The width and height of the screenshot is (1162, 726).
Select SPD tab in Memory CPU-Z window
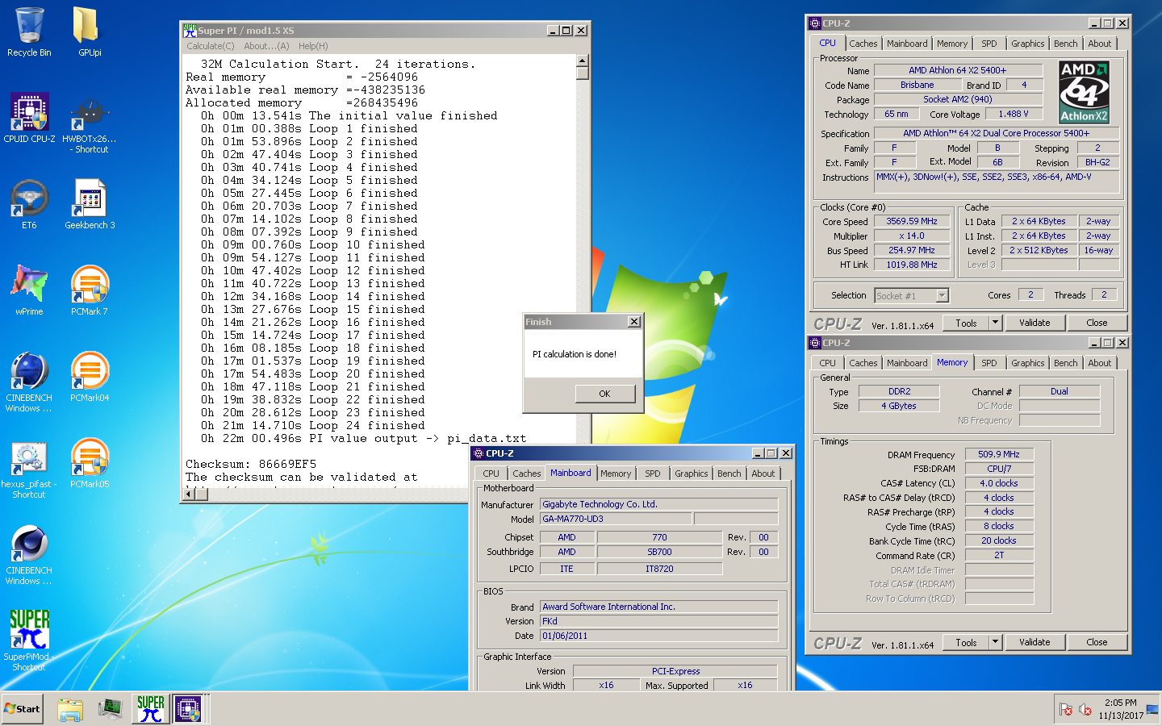click(x=989, y=363)
